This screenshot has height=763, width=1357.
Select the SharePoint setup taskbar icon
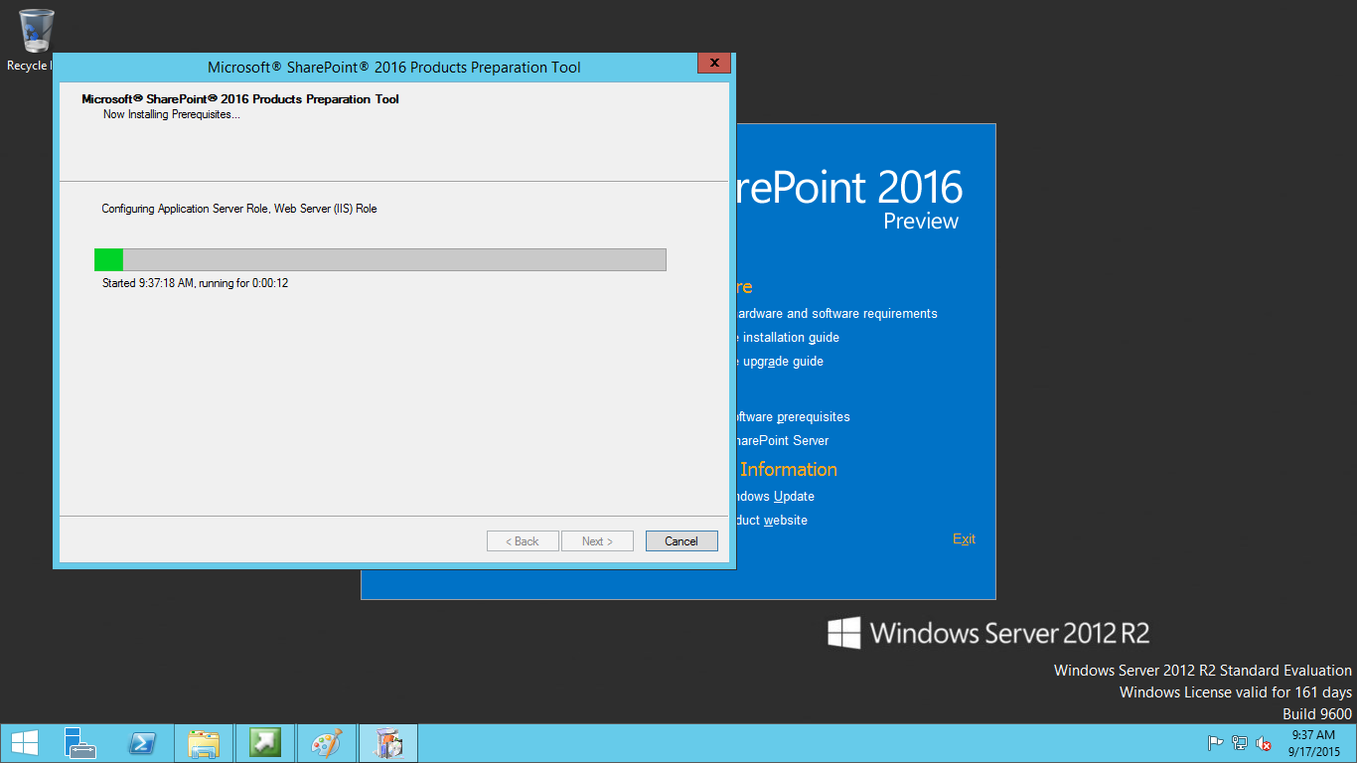[388, 743]
